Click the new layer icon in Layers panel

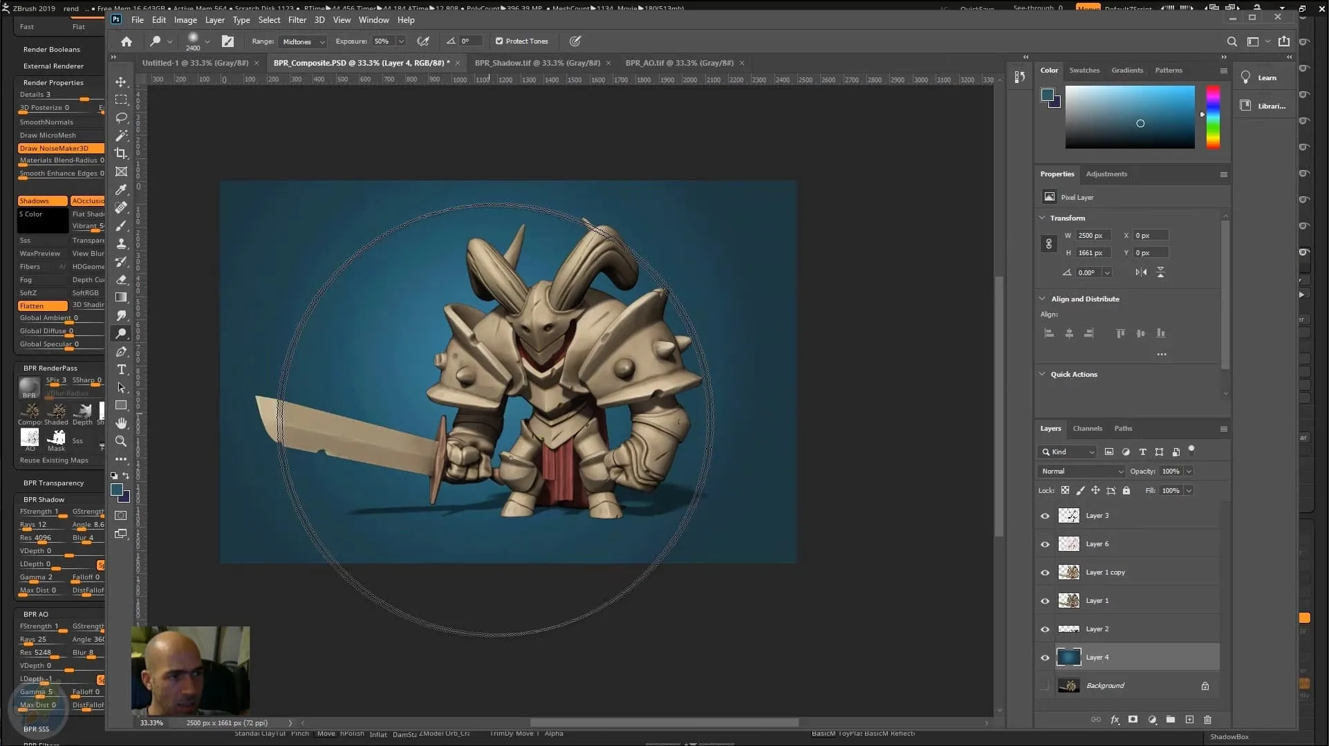click(1190, 720)
